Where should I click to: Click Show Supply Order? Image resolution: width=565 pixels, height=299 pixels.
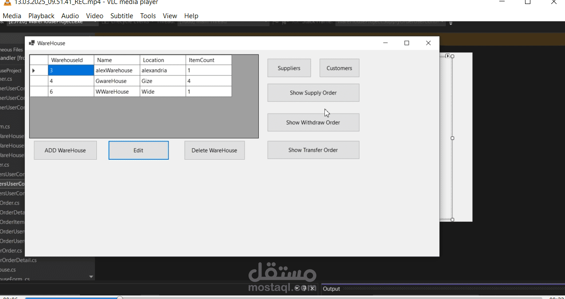point(313,92)
